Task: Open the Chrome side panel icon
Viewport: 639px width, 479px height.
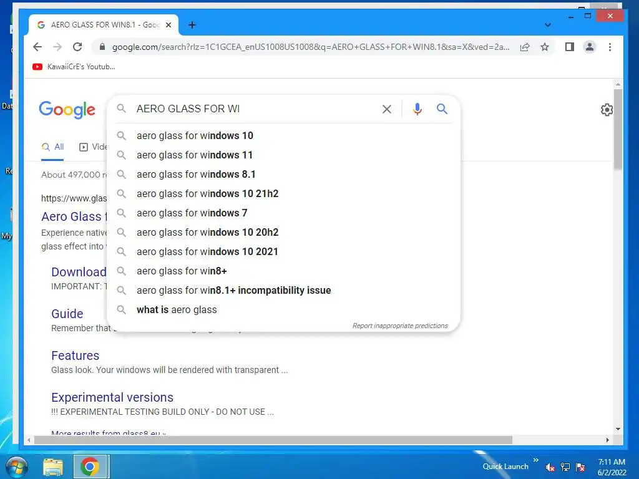Action: tap(570, 47)
